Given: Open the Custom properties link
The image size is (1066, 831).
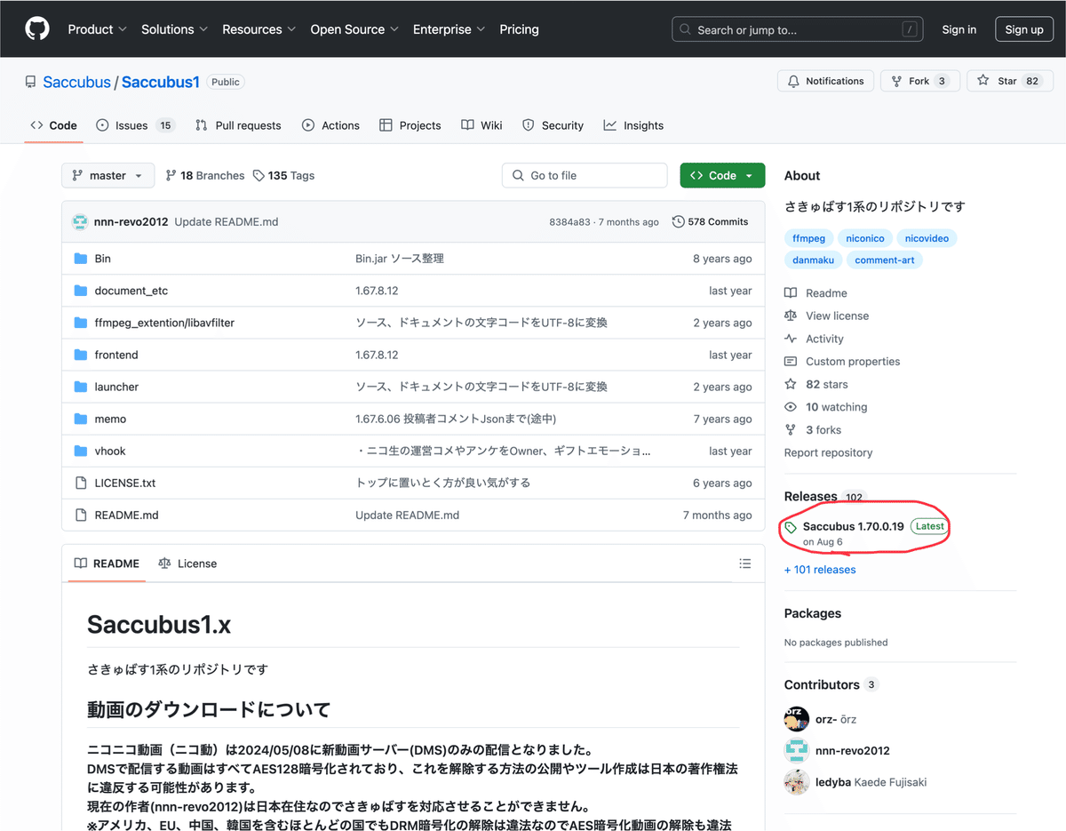Looking at the screenshot, I should tap(842, 362).
